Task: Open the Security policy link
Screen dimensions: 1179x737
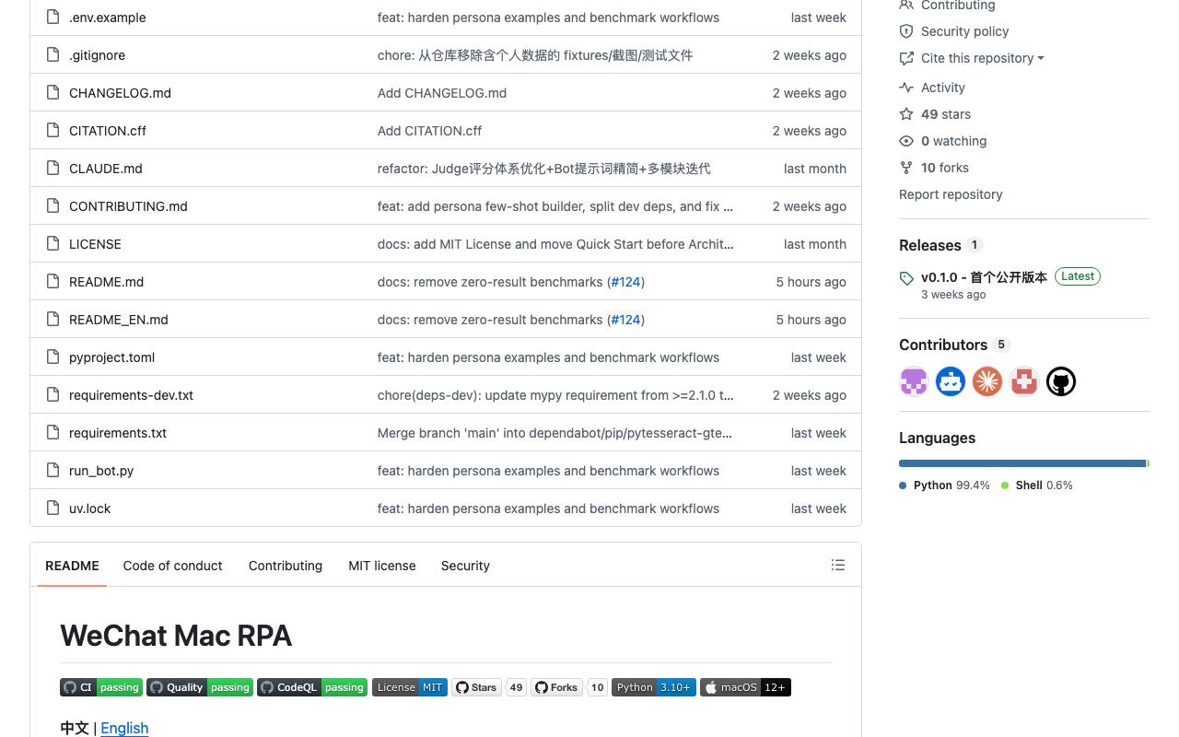Action: pos(964,31)
